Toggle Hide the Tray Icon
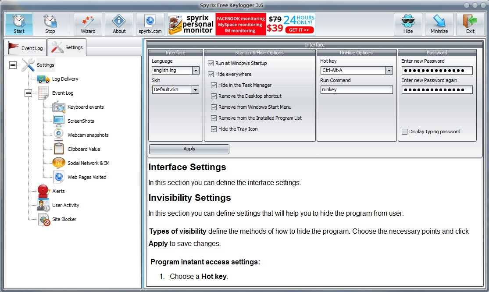489x292 pixels. tap(214, 129)
